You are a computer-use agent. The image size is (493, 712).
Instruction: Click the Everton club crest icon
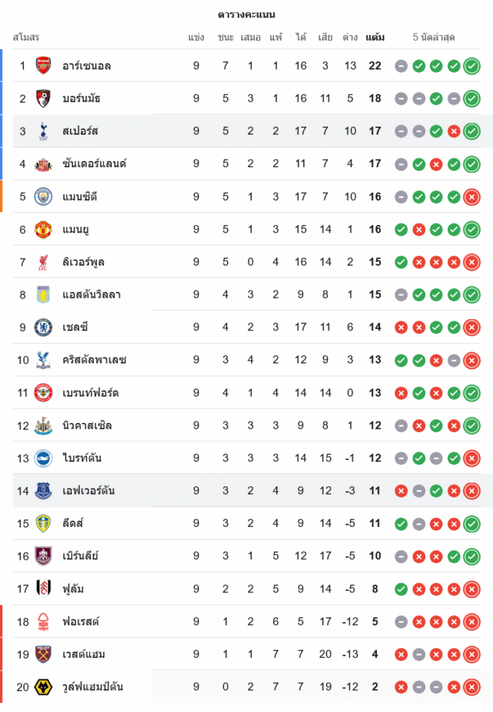[43, 491]
